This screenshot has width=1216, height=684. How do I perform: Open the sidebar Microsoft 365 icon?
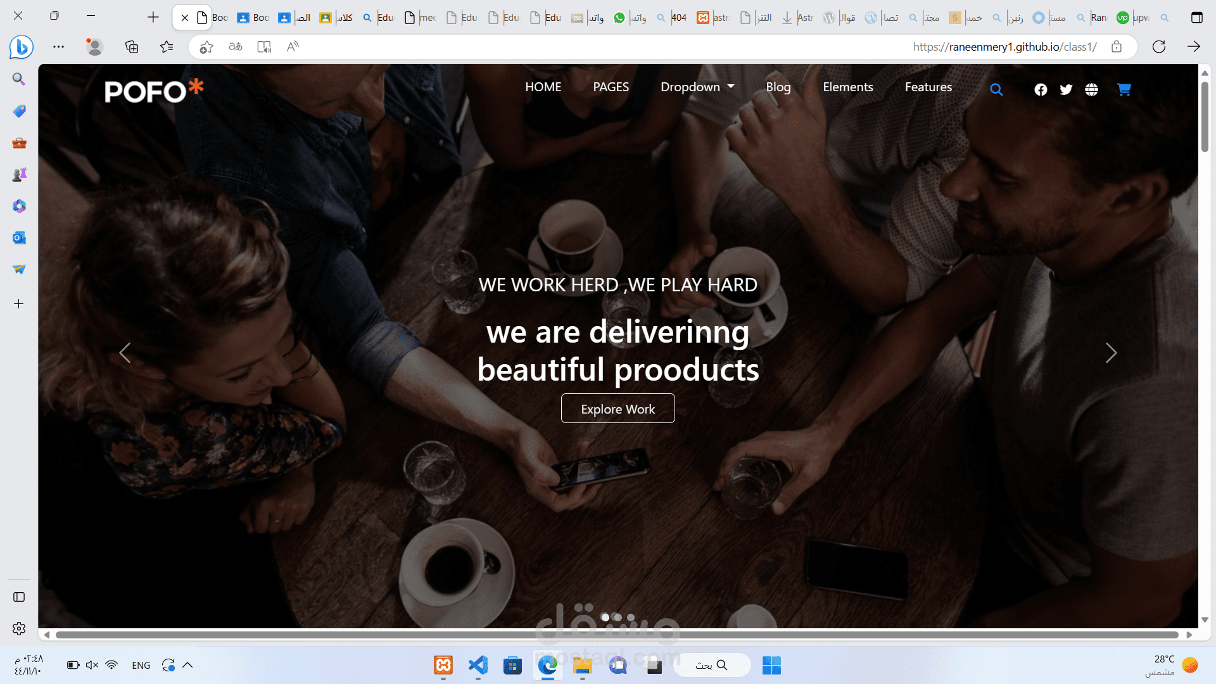coord(19,206)
